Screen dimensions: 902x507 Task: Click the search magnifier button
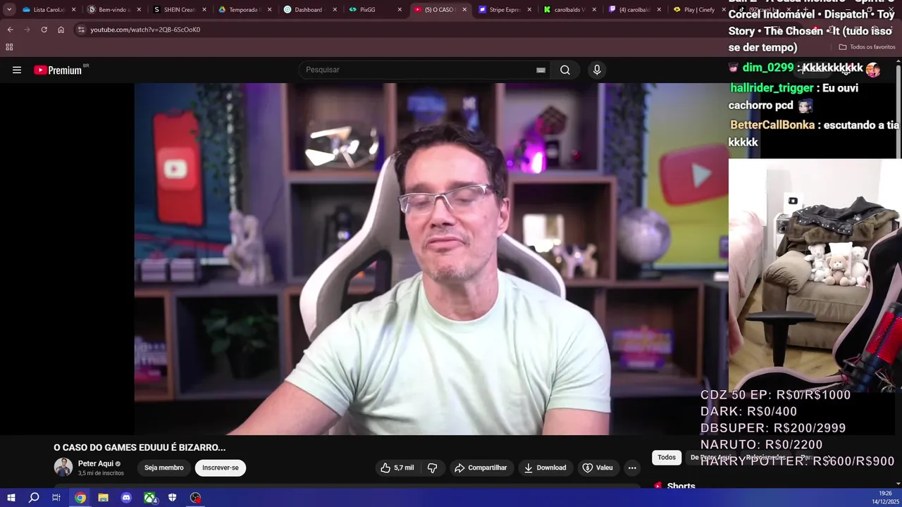pyautogui.click(x=565, y=70)
